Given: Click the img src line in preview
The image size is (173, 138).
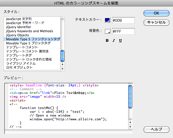Looking at the screenshot, I should (x=38, y=97).
